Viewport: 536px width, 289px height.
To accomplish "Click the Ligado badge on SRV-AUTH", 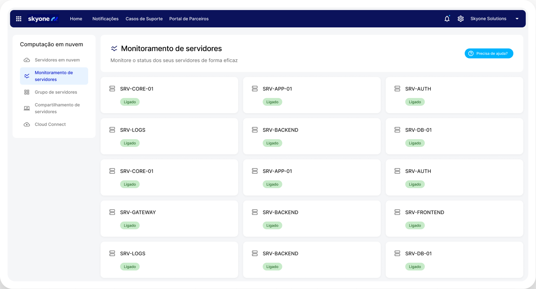I will coord(415,102).
